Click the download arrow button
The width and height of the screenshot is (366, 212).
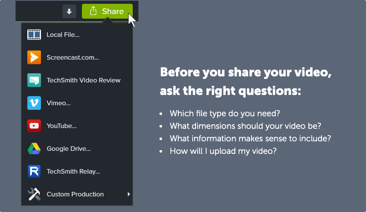(x=69, y=11)
